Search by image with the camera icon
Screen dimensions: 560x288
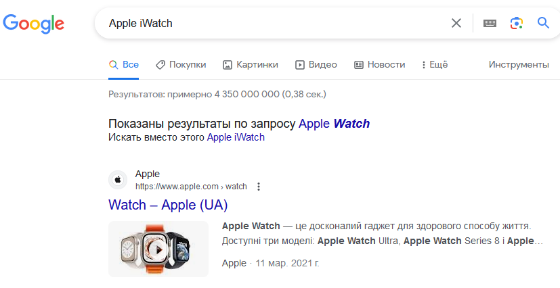coord(517,23)
